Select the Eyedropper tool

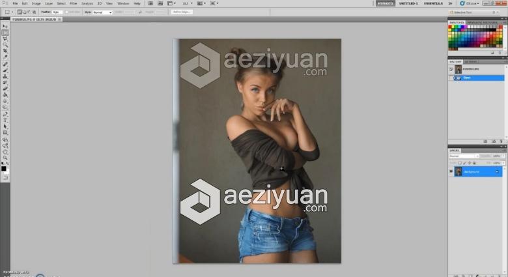(5, 57)
